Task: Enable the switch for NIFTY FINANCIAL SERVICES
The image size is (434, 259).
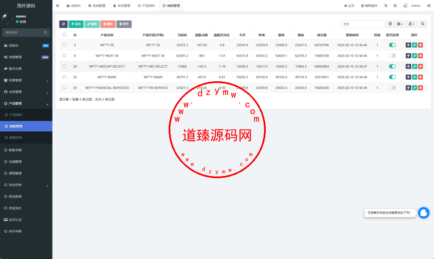Action: (392, 88)
